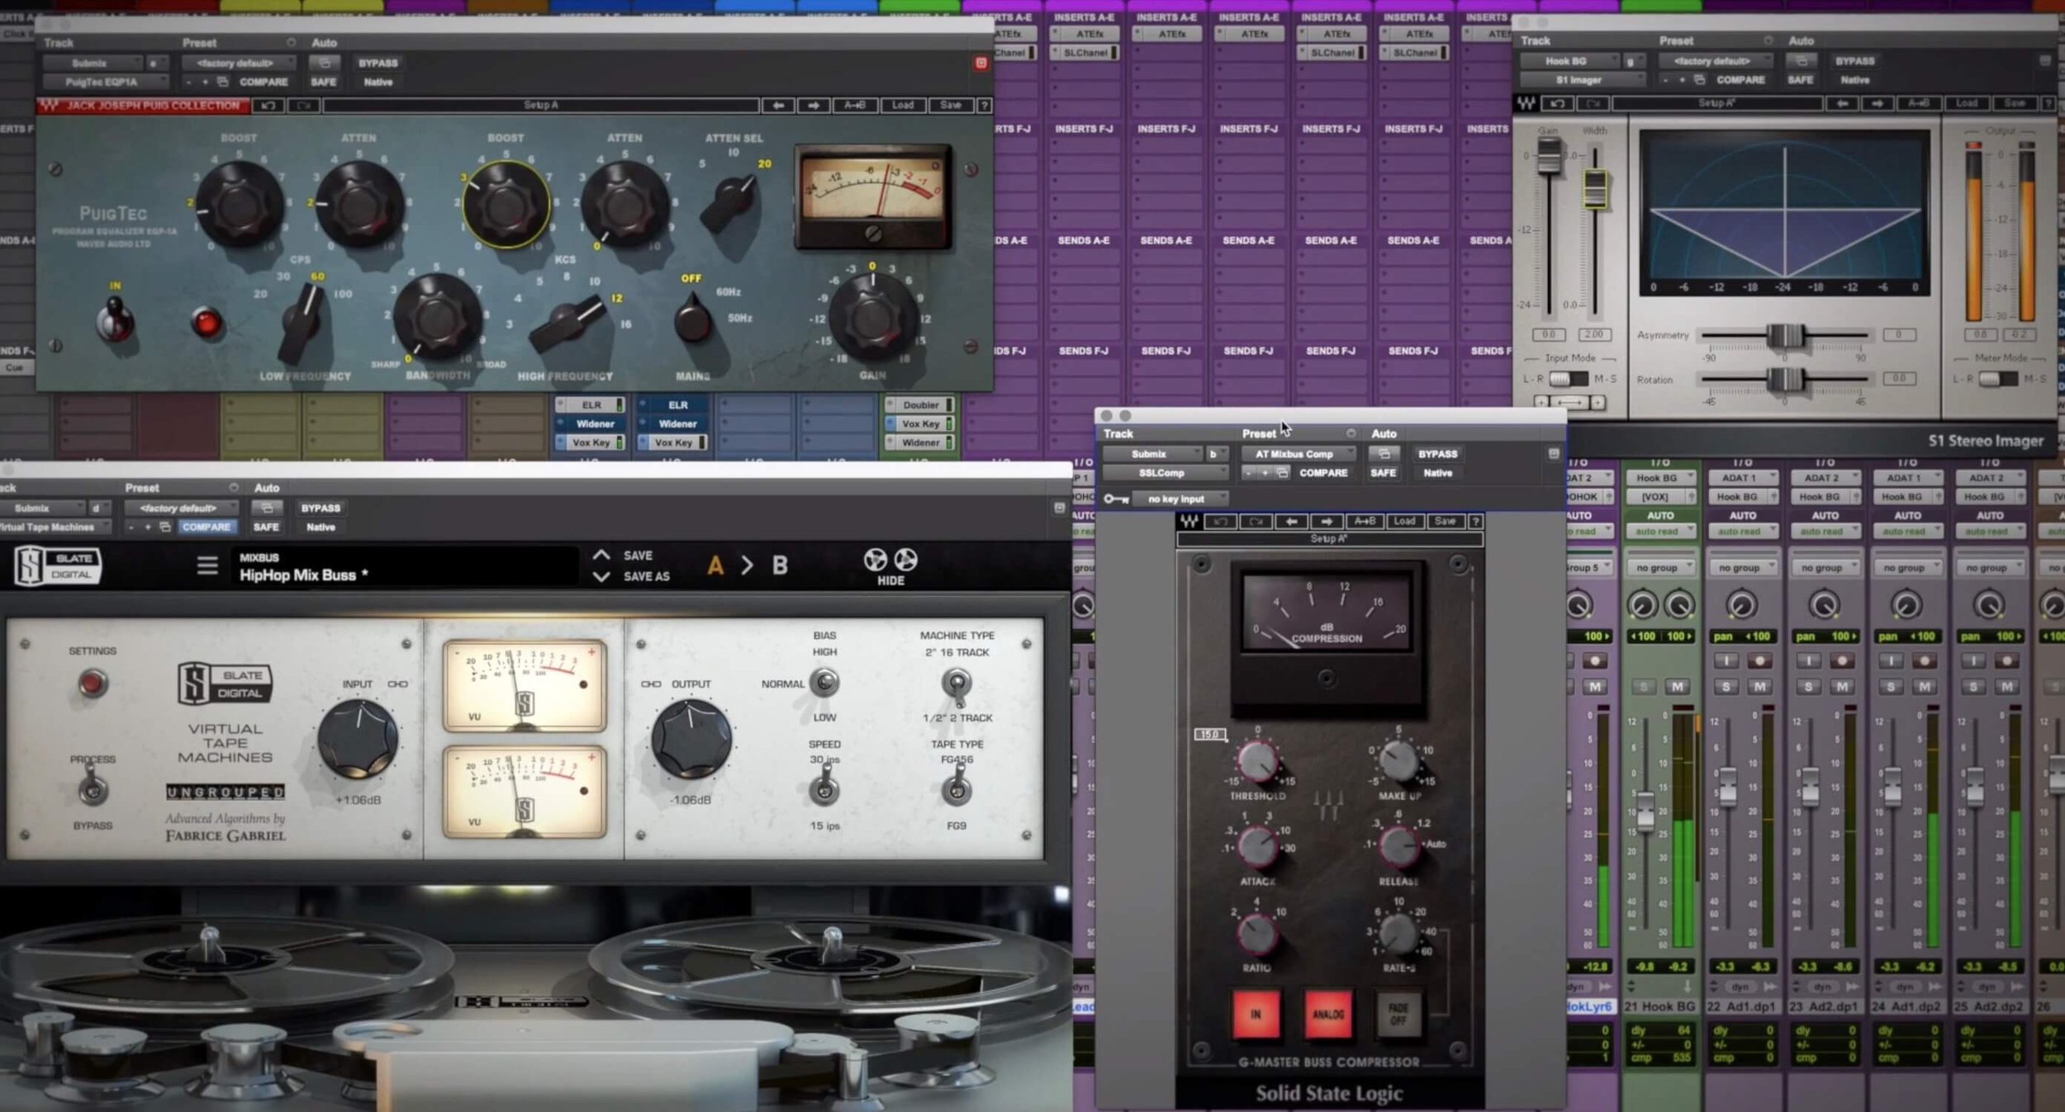Go to the previous preset in the PuigTec toolbar
Screen dimensions: 2065x1112
pos(778,106)
